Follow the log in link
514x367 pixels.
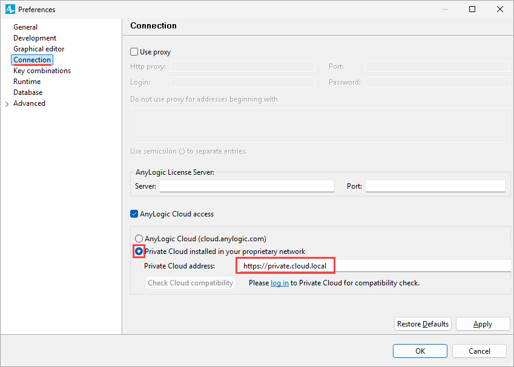280,283
